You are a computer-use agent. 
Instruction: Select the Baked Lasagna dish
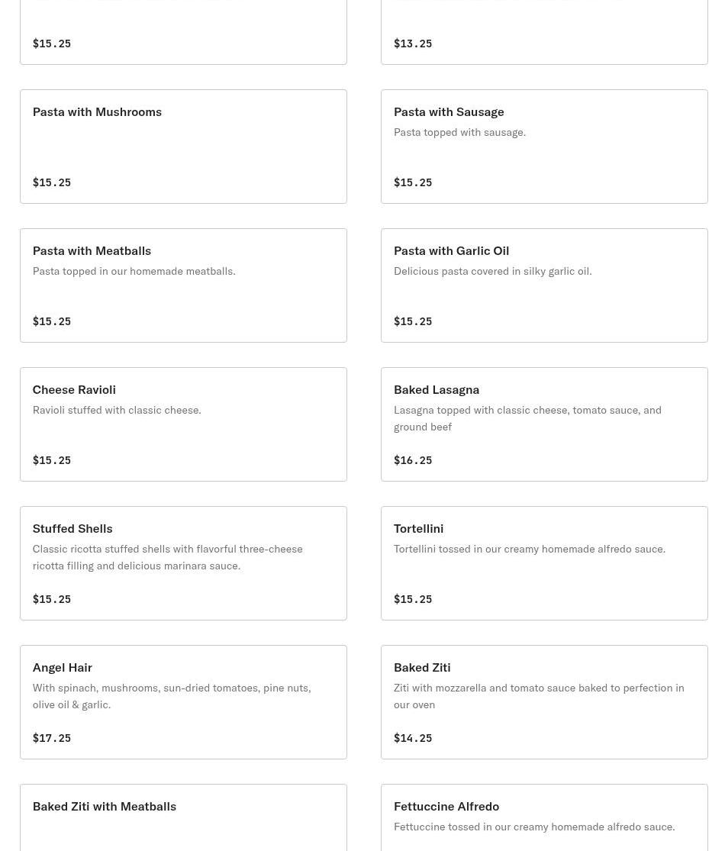tap(544, 424)
